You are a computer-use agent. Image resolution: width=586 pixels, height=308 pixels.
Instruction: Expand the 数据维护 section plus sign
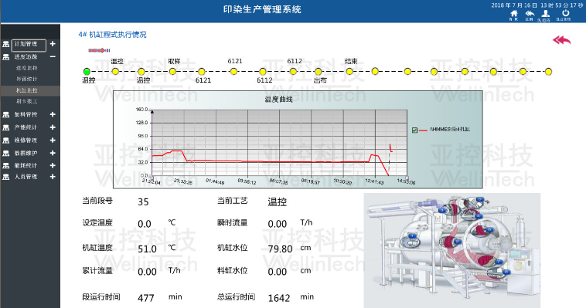pyautogui.click(x=53, y=153)
